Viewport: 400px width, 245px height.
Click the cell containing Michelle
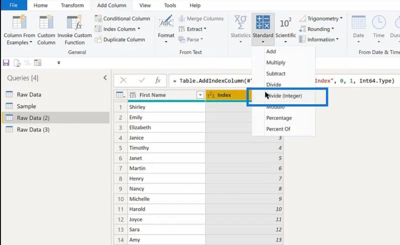coord(166,199)
